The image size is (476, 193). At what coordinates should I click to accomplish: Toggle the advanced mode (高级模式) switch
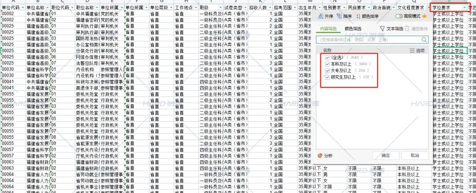click(x=399, y=16)
